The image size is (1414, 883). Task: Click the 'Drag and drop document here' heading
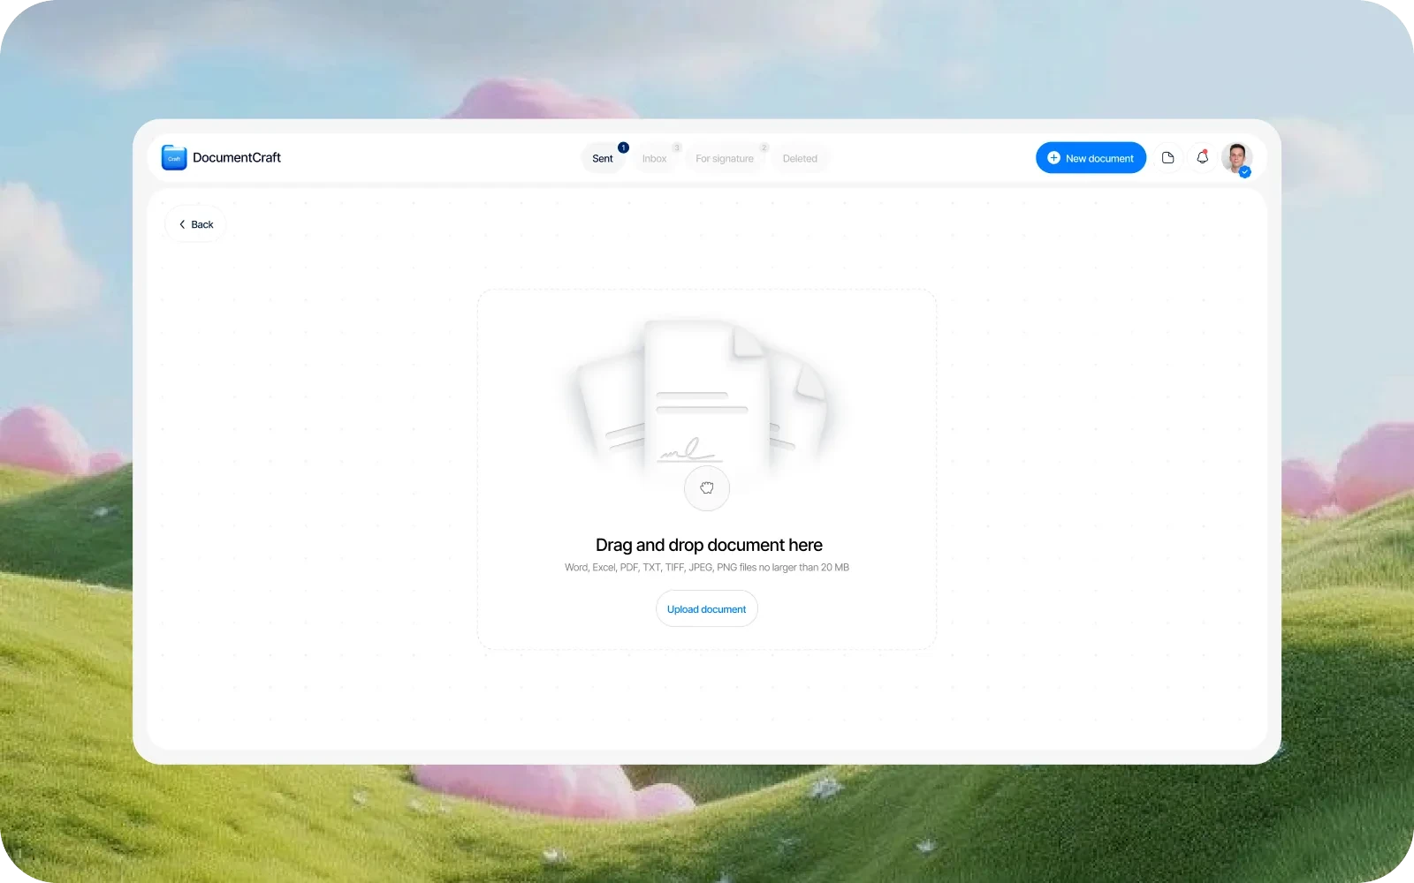coord(709,545)
